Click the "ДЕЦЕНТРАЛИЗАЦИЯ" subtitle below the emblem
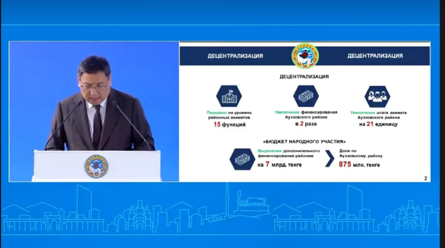The width and height of the screenshot is (445, 248). click(304, 77)
